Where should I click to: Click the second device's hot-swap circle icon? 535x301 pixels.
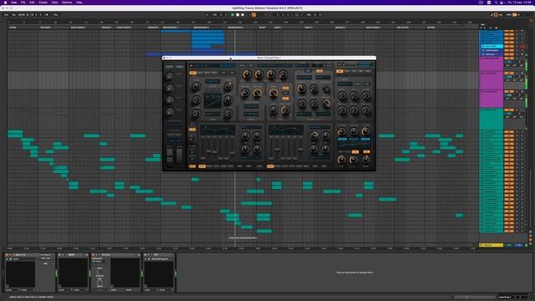59,286
